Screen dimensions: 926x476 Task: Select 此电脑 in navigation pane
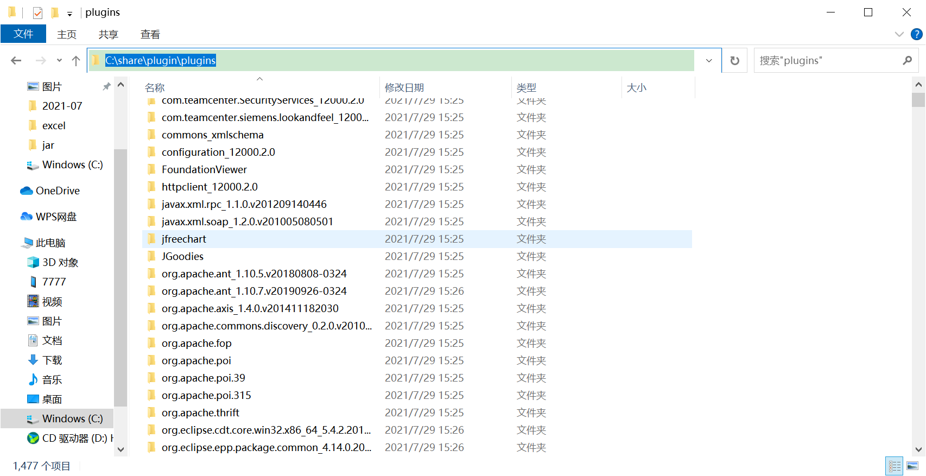click(x=50, y=243)
